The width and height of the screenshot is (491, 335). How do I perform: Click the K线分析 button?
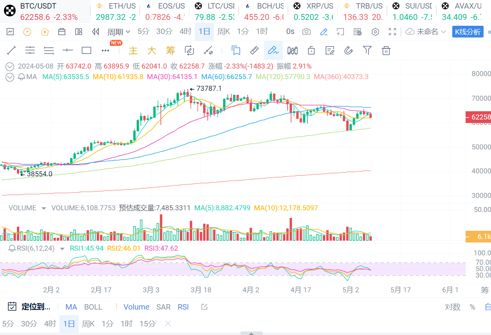click(468, 32)
